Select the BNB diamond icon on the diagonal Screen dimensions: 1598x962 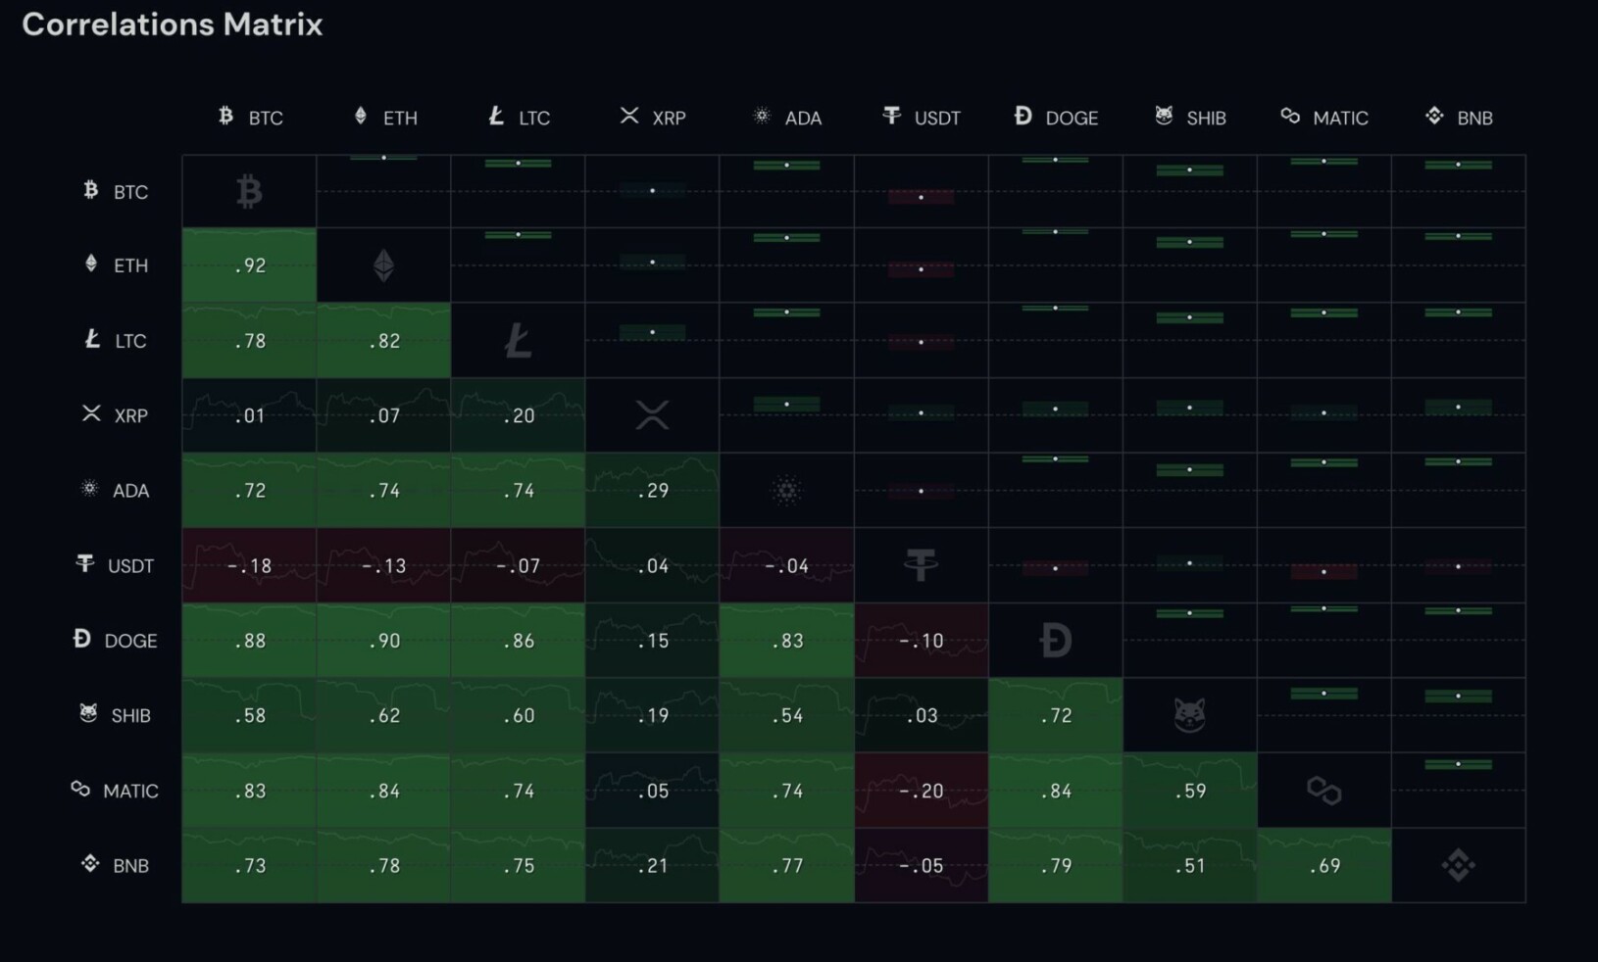click(x=1459, y=865)
